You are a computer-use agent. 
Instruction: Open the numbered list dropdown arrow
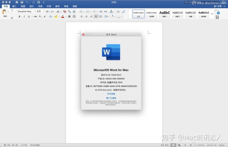[91, 11]
